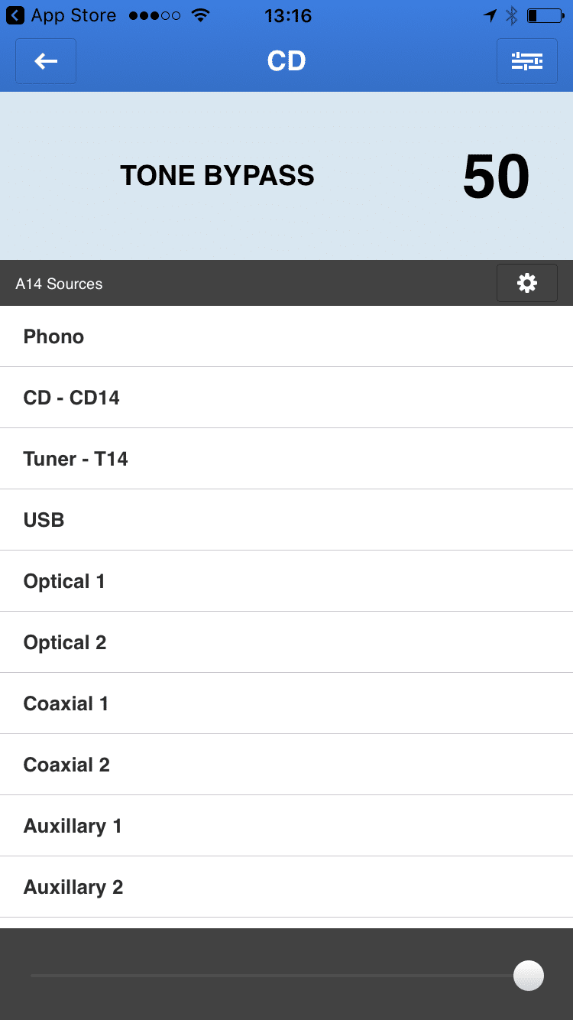Tap the back arrow button
Screen dimensions: 573x1020
(x=46, y=61)
